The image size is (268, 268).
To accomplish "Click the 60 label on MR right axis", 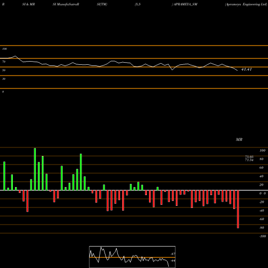I will [x=262, y=168].
